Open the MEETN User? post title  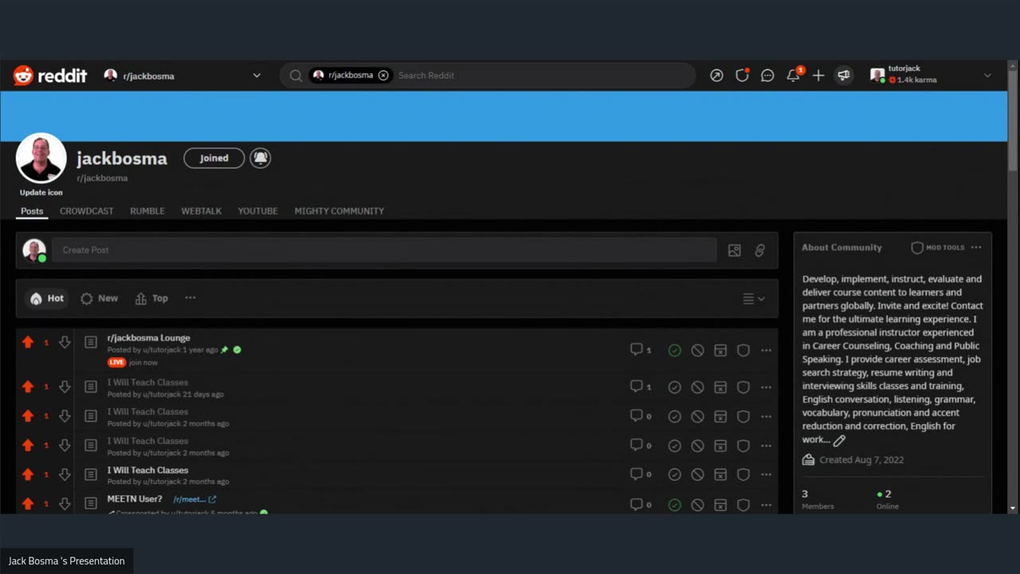[135, 499]
